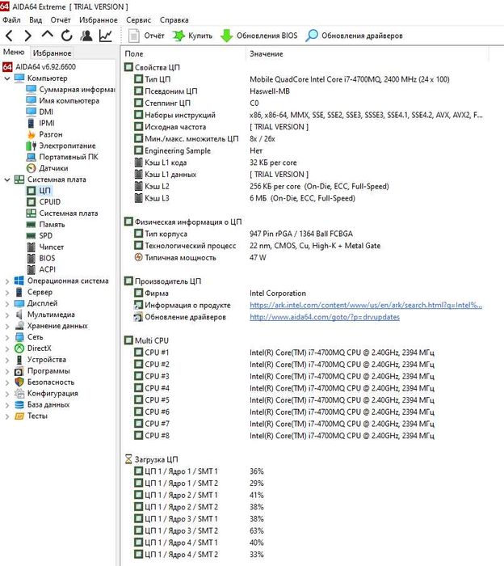Open the Справка menu
The width and height of the screenshot is (504, 566).
(174, 20)
